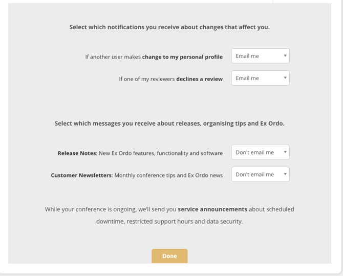Click the "Select which messages you receive" heading
The width and height of the screenshot is (343, 276).
[169, 124]
